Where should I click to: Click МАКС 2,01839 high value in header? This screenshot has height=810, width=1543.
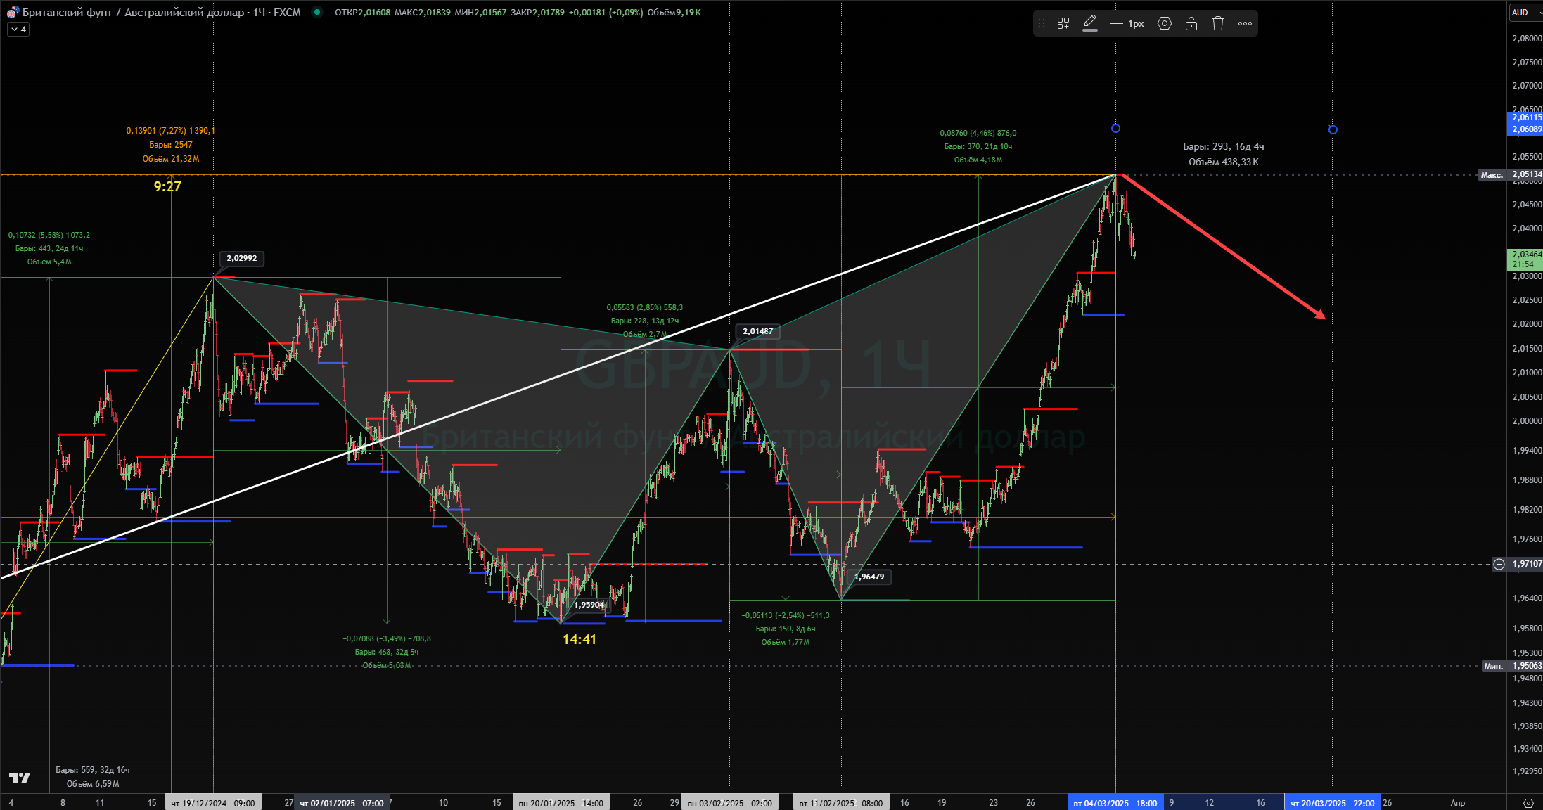(422, 12)
